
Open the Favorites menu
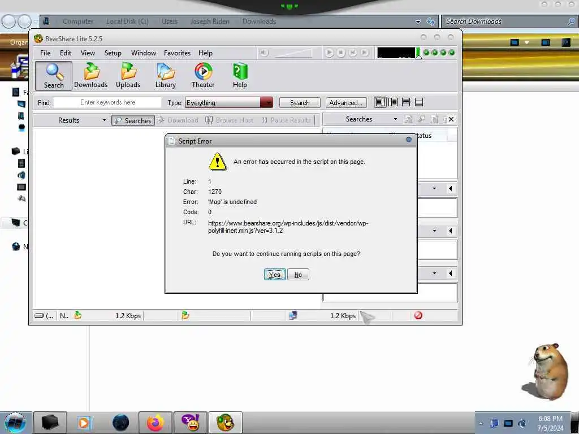click(177, 53)
